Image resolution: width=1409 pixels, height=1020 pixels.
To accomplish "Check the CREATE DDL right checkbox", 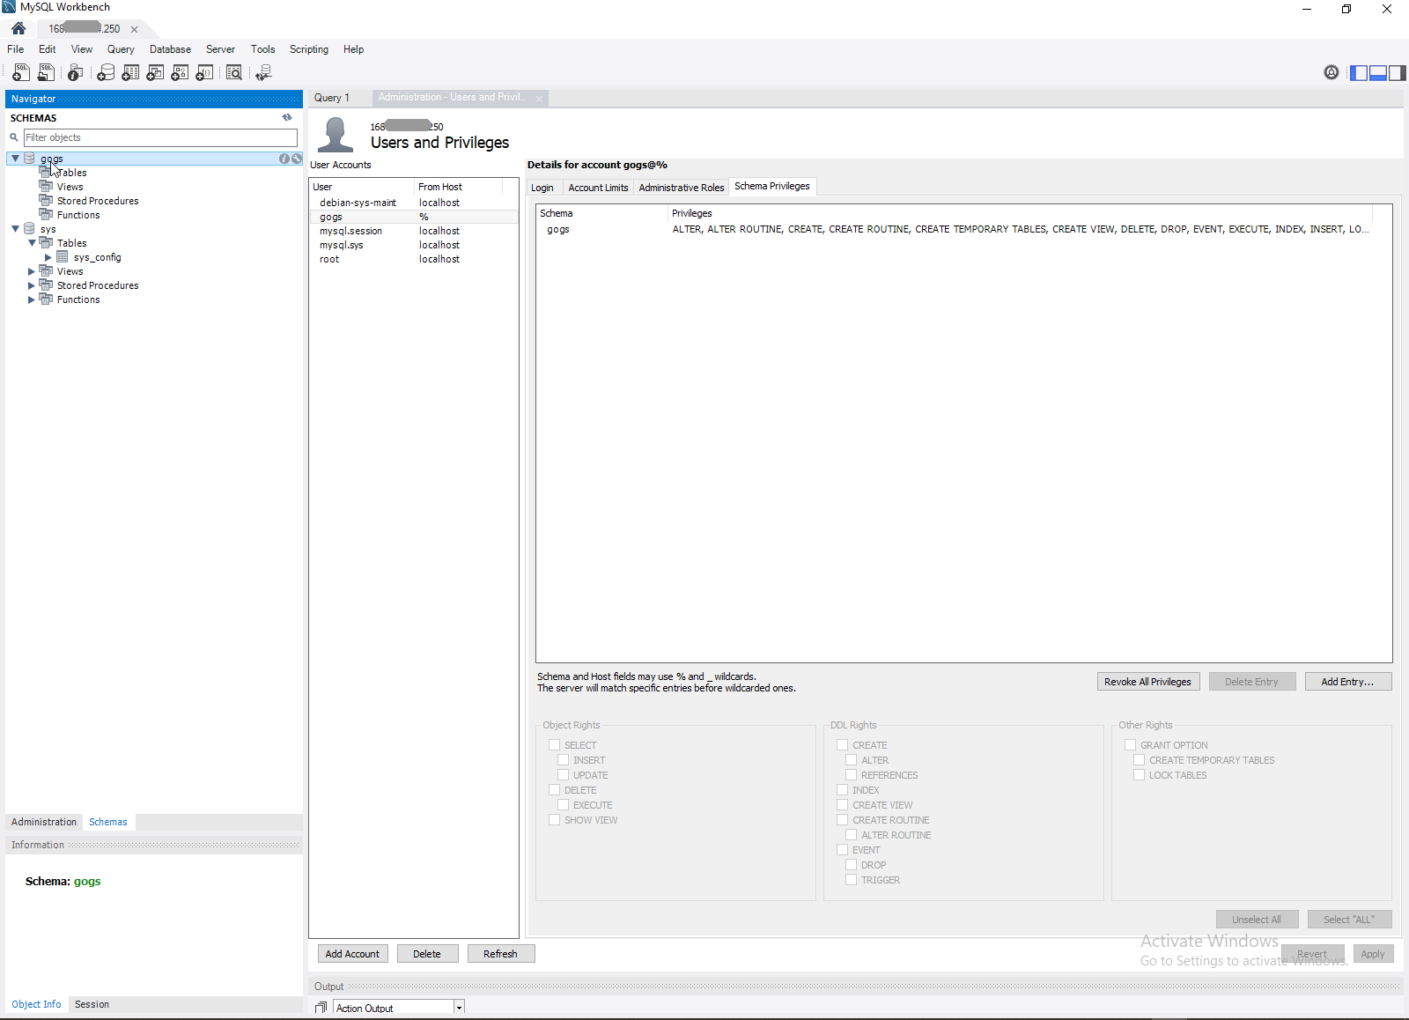I will [x=843, y=745].
